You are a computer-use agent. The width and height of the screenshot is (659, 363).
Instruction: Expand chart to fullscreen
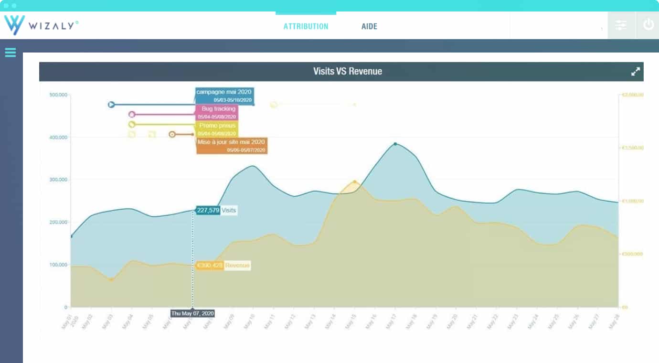pyautogui.click(x=635, y=72)
